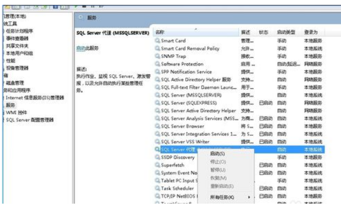Sort the list by the 状态 column header
This screenshot has height=206, width=341.
coord(263,32)
